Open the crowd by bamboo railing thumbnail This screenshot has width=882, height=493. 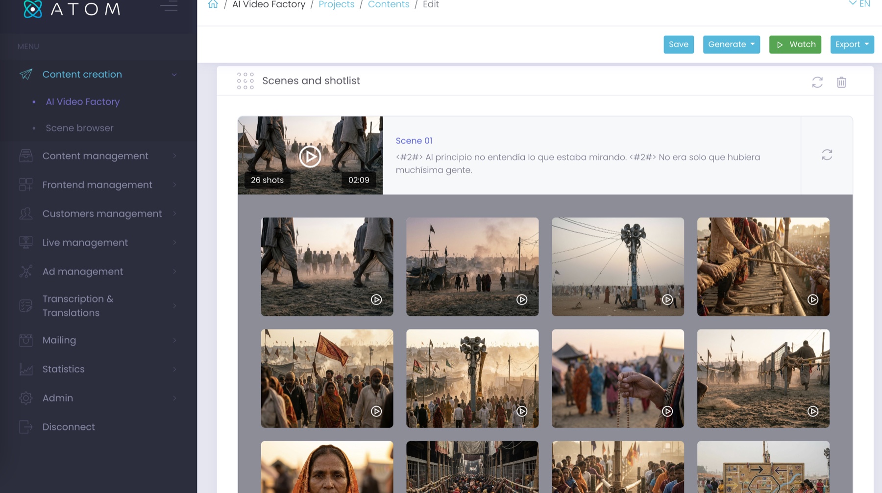618,467
